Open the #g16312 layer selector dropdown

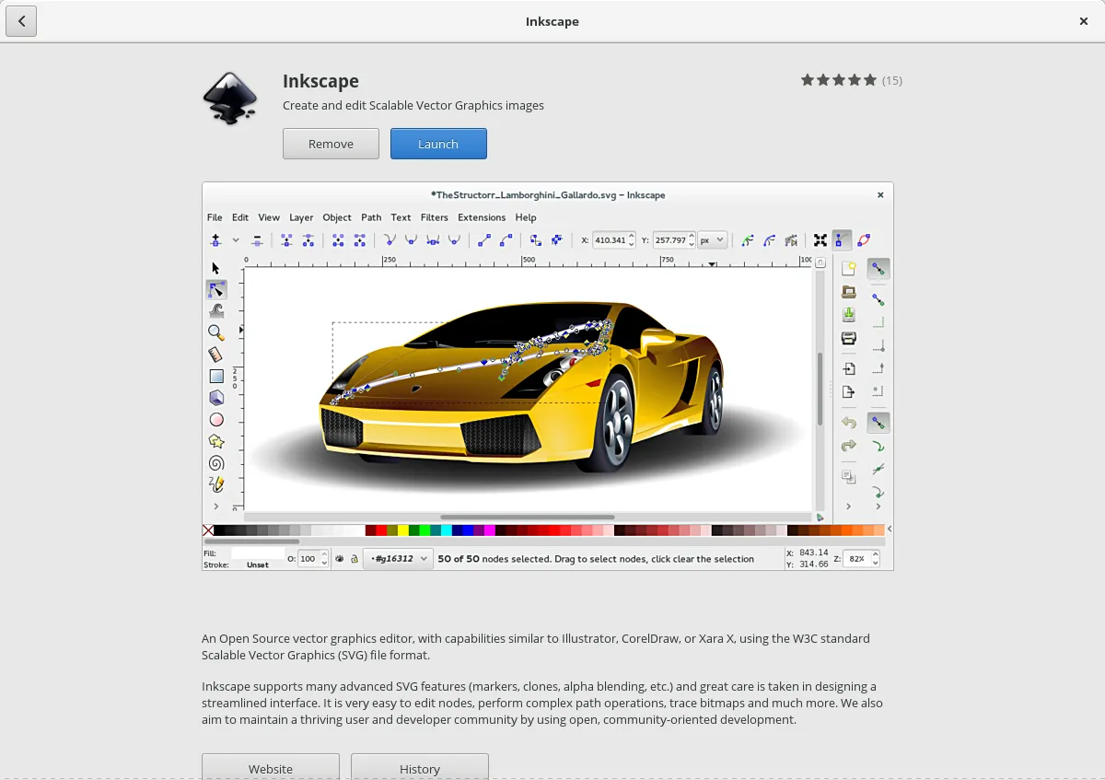coord(398,558)
